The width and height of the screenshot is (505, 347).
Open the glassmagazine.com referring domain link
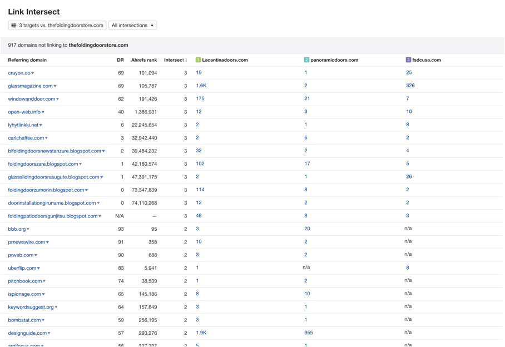[x=30, y=86]
